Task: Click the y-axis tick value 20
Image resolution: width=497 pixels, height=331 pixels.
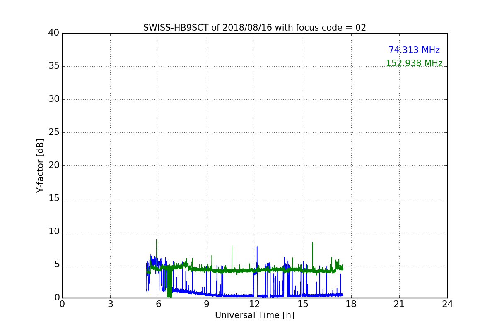Action: pos(54,165)
